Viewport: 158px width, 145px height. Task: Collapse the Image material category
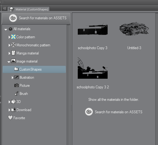pos(9,62)
